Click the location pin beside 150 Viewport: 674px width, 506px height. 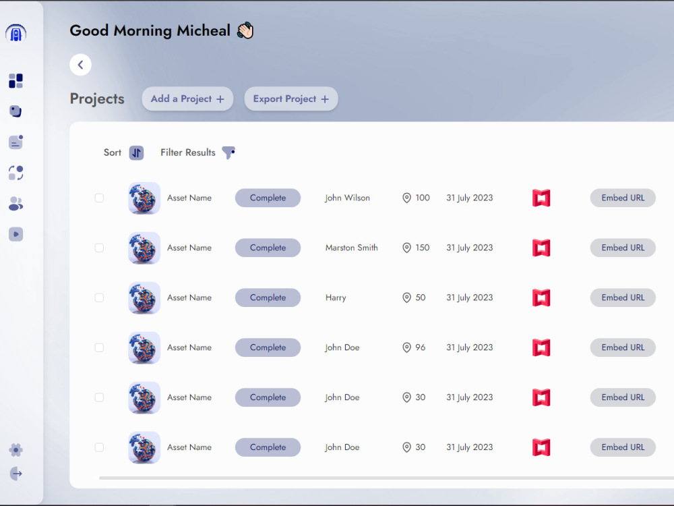406,248
